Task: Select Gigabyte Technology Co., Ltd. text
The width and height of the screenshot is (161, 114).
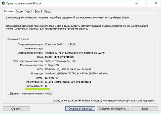Action: (60, 61)
